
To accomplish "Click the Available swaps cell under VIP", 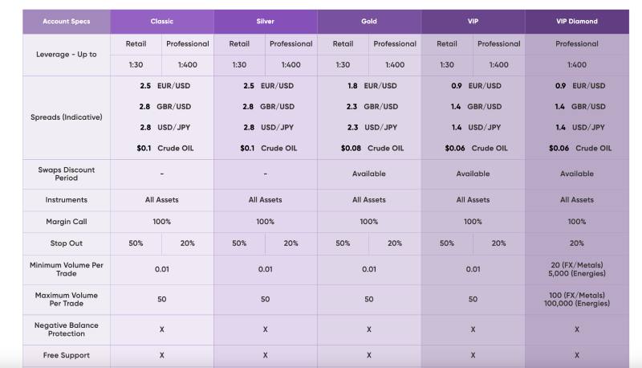I will (x=473, y=174).
